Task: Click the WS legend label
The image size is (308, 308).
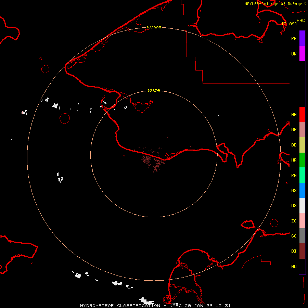Action: click(294, 190)
